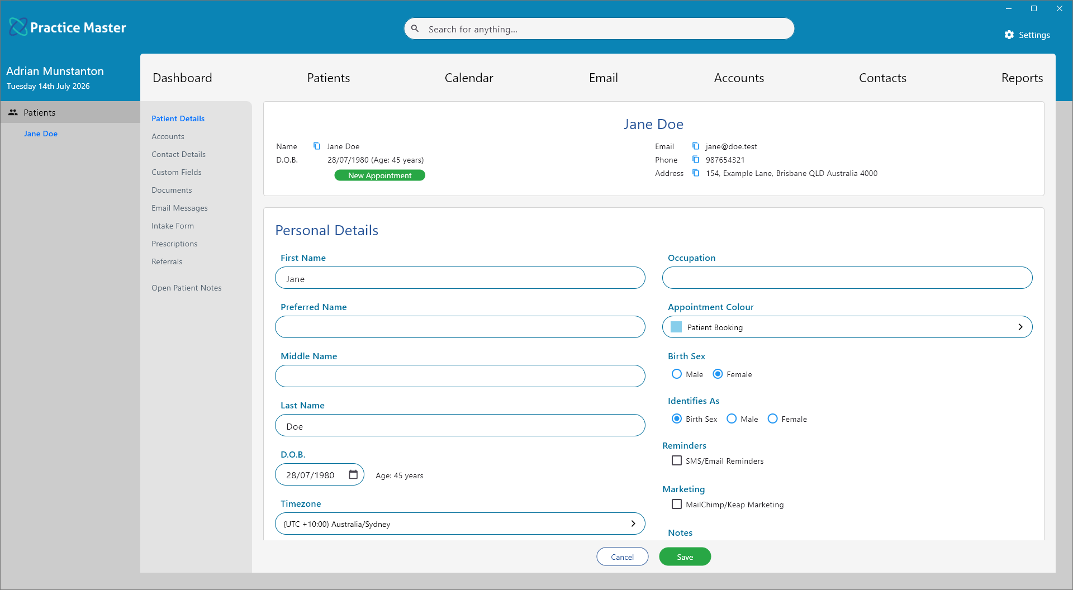
Task: Click the New Appointment button
Action: coord(379,175)
